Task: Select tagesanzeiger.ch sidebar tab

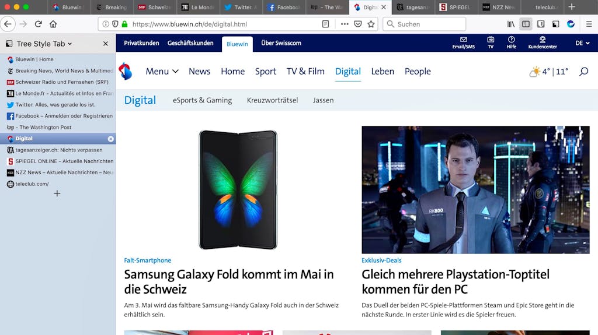Action: pyautogui.click(x=58, y=150)
